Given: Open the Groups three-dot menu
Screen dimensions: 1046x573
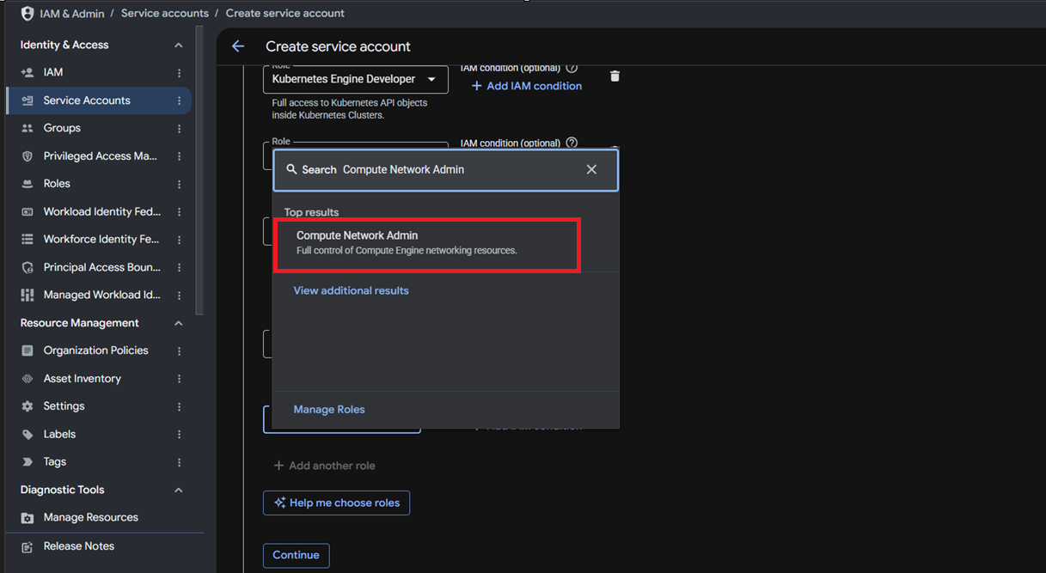Looking at the screenshot, I should tap(179, 128).
